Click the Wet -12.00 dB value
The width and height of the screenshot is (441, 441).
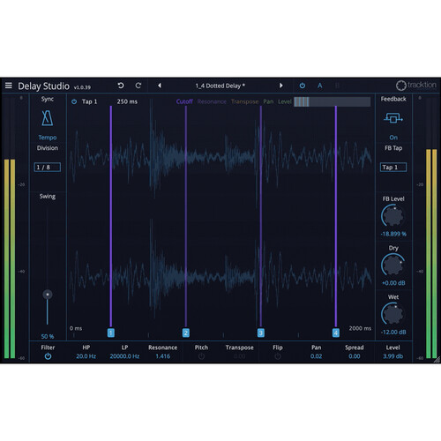393,333
